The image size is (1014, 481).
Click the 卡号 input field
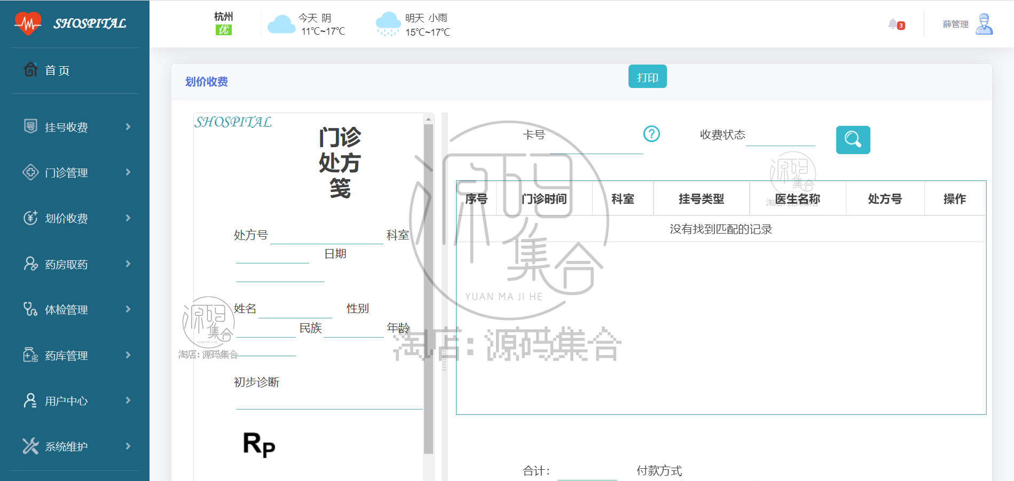tap(596, 145)
